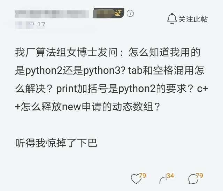
Task: Click the share count 34
Action: click(170, 176)
